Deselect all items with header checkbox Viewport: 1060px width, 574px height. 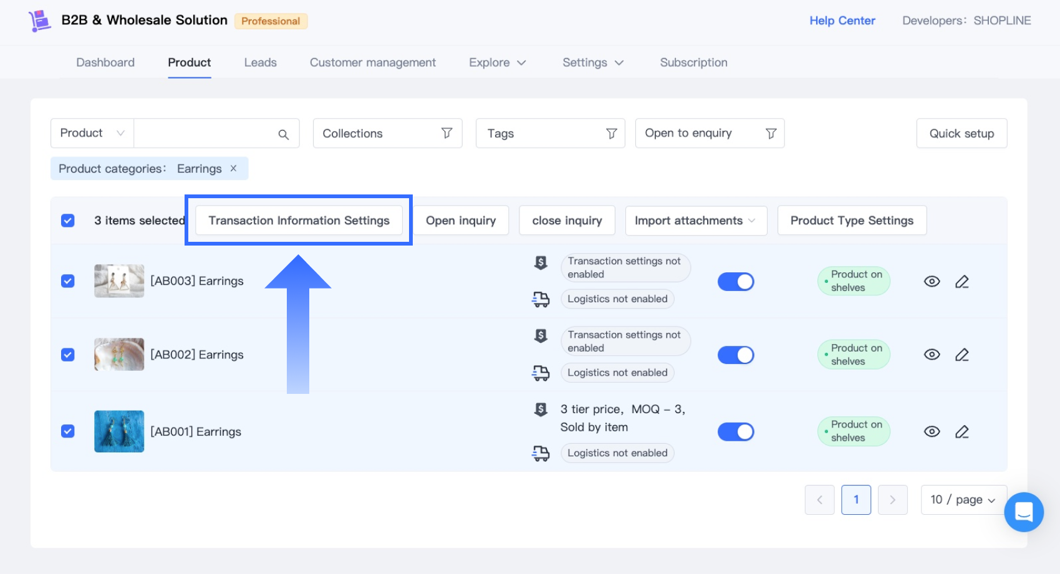tap(68, 221)
